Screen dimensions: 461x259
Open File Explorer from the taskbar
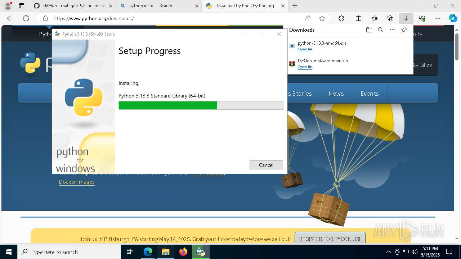click(166, 252)
